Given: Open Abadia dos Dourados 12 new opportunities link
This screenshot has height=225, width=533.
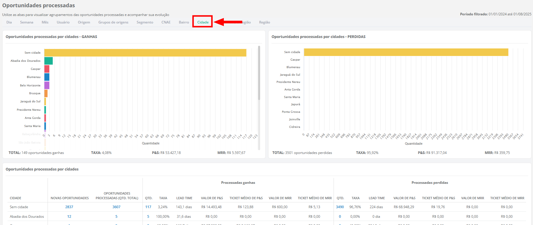Looking at the screenshot, I should click(69, 217).
